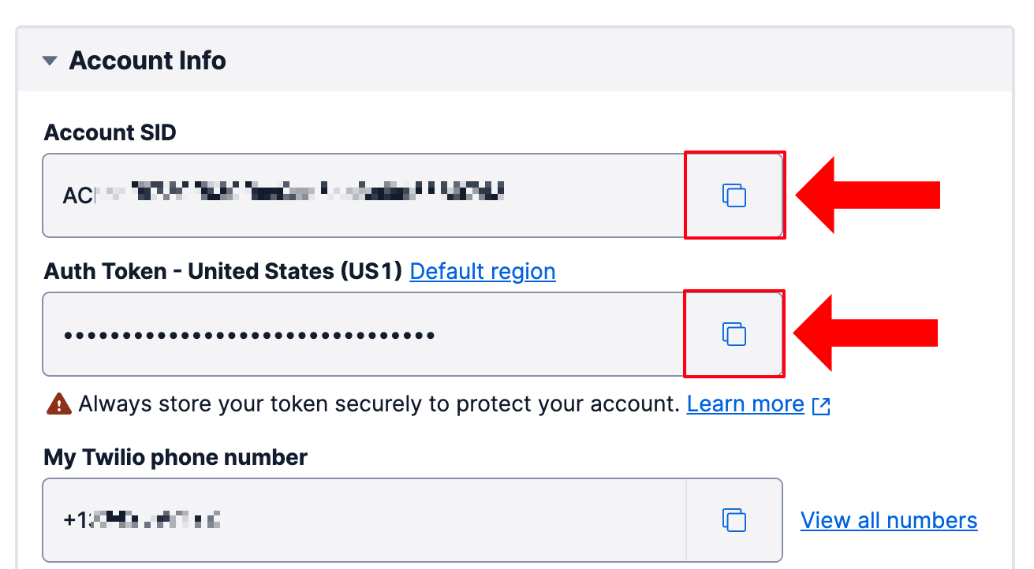Viewport: 1034px width, 569px height.
Task: Select the Account SID value field
Action: [x=363, y=195]
